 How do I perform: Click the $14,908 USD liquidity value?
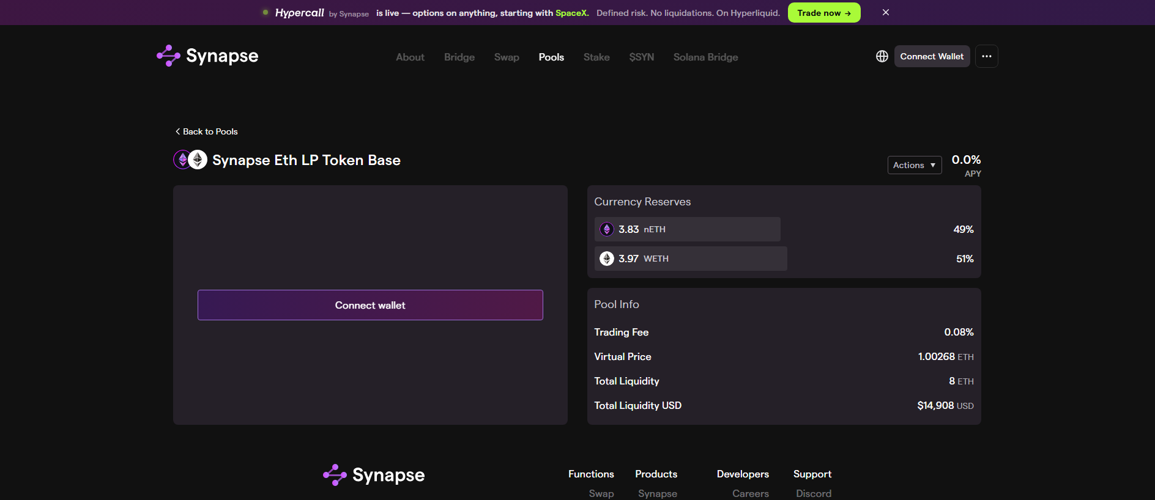pyautogui.click(x=945, y=405)
